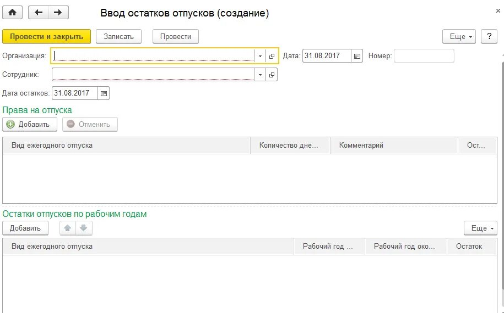The image size is (504, 313).
Task: Expand the Организация dropdown list
Action: click(260, 56)
